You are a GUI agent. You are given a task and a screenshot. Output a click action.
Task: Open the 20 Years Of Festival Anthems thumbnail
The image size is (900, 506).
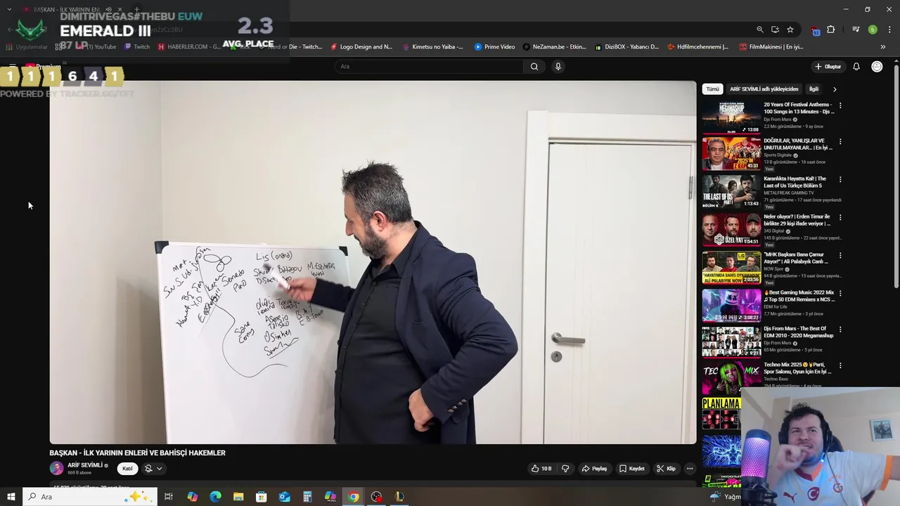[x=731, y=117]
